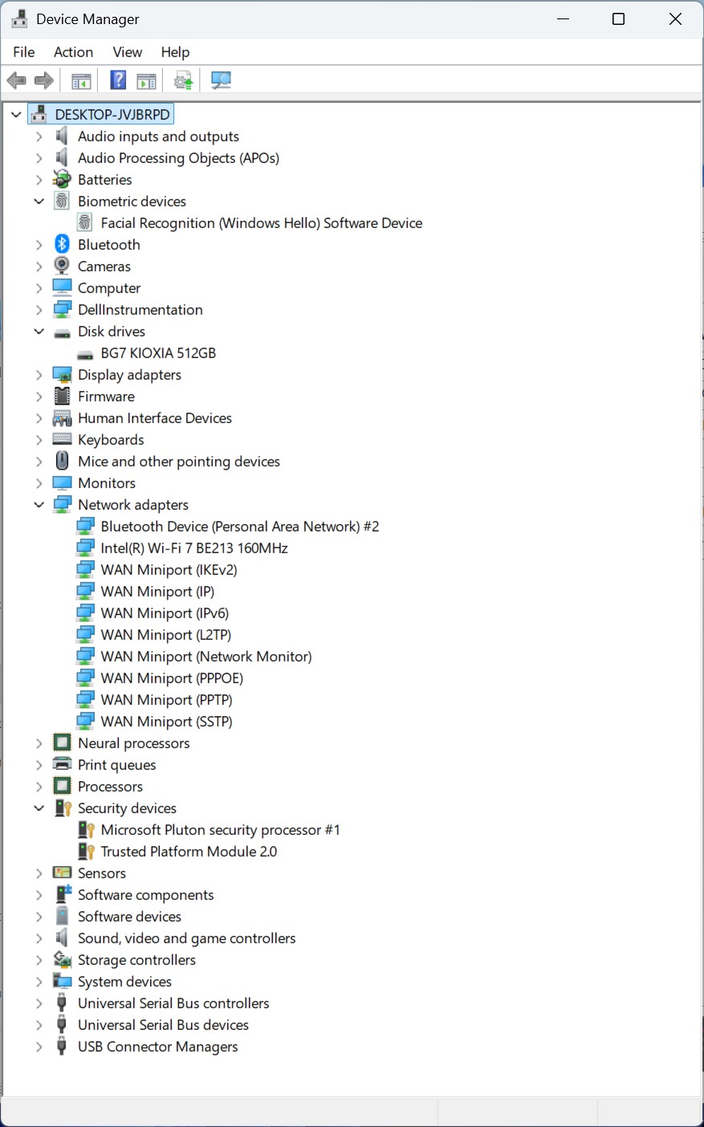Viewport: 704px width, 1127px height.
Task: Collapse the Network adapters node
Action: [x=39, y=505]
